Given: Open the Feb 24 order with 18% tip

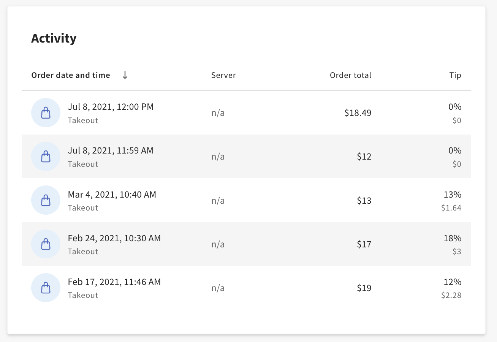Looking at the screenshot, I should 247,244.
